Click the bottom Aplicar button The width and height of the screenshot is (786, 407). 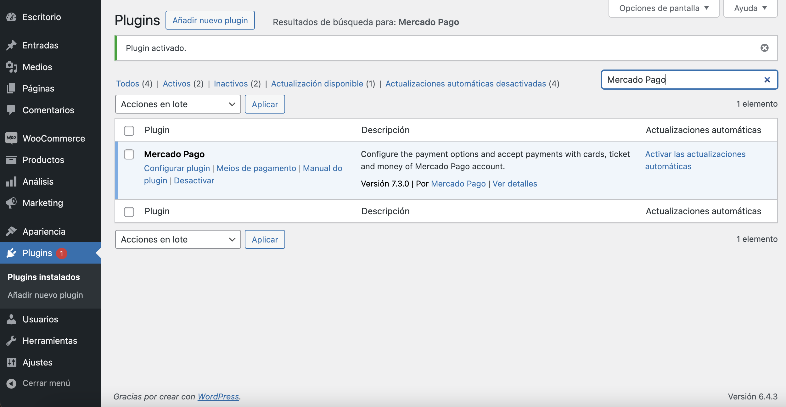(x=265, y=239)
